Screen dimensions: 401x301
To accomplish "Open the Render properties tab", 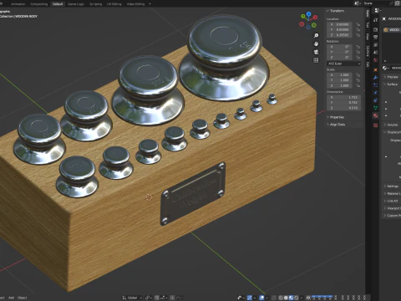I will [x=376, y=29].
